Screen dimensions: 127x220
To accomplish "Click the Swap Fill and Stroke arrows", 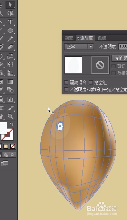I will pyautogui.click(x=12, y=124).
